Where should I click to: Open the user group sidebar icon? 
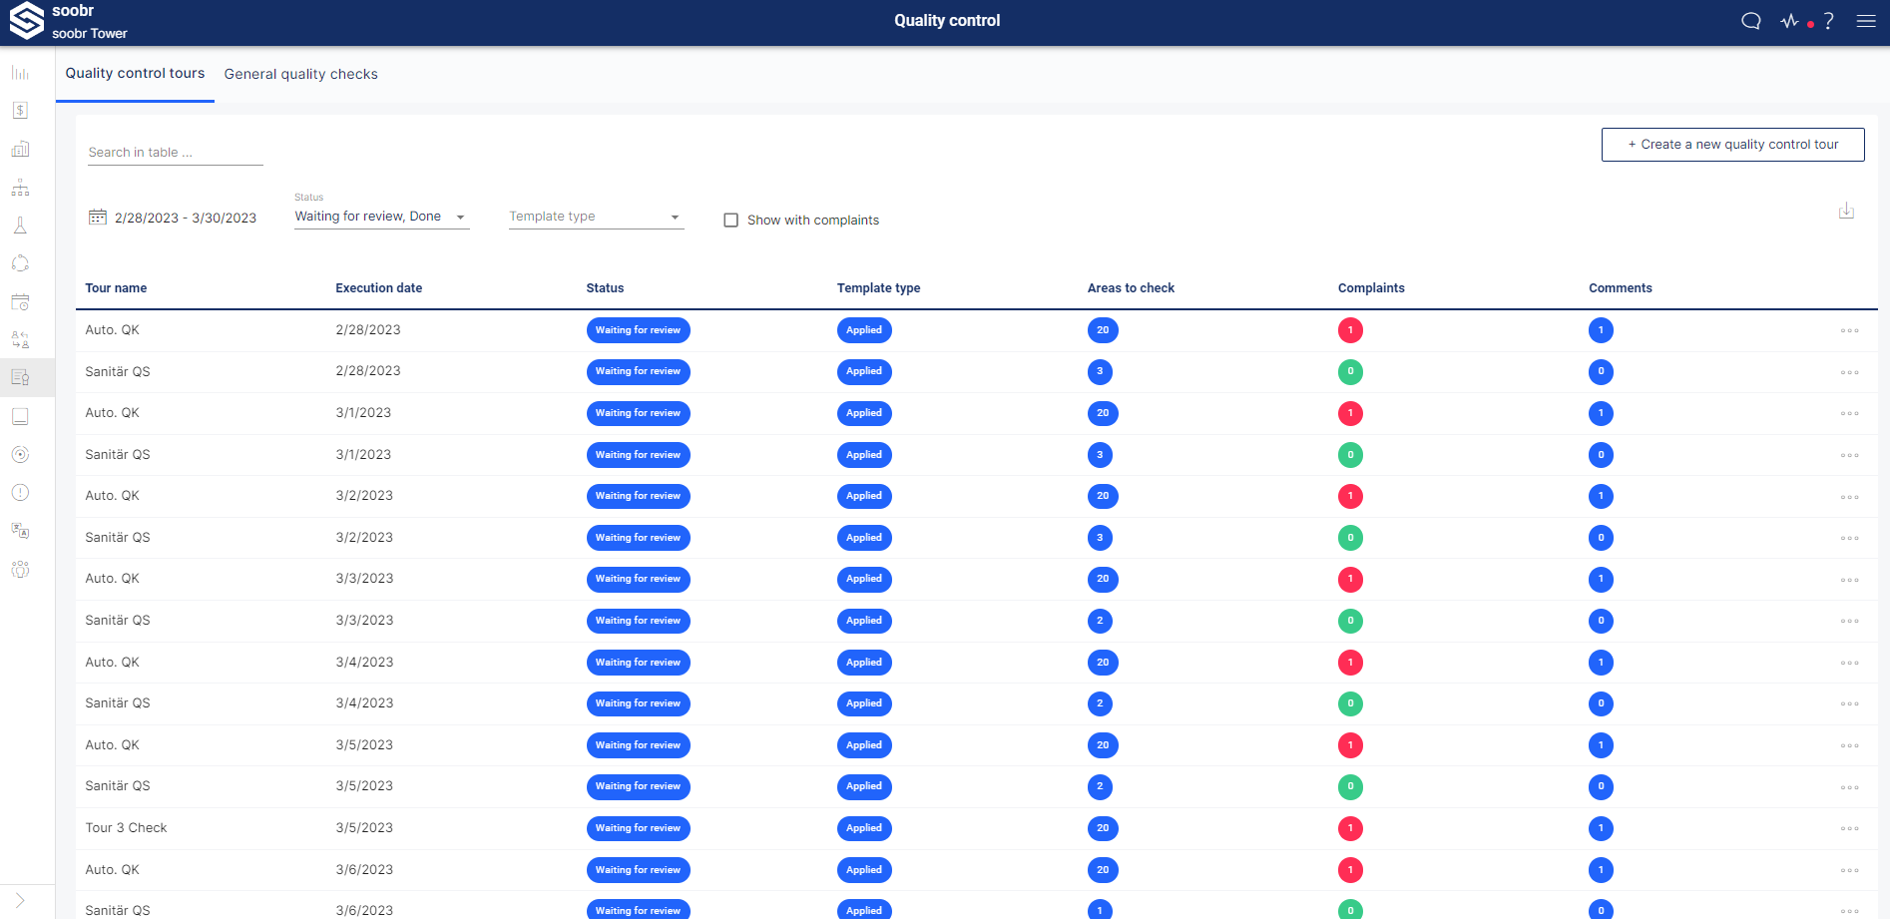pos(20,569)
